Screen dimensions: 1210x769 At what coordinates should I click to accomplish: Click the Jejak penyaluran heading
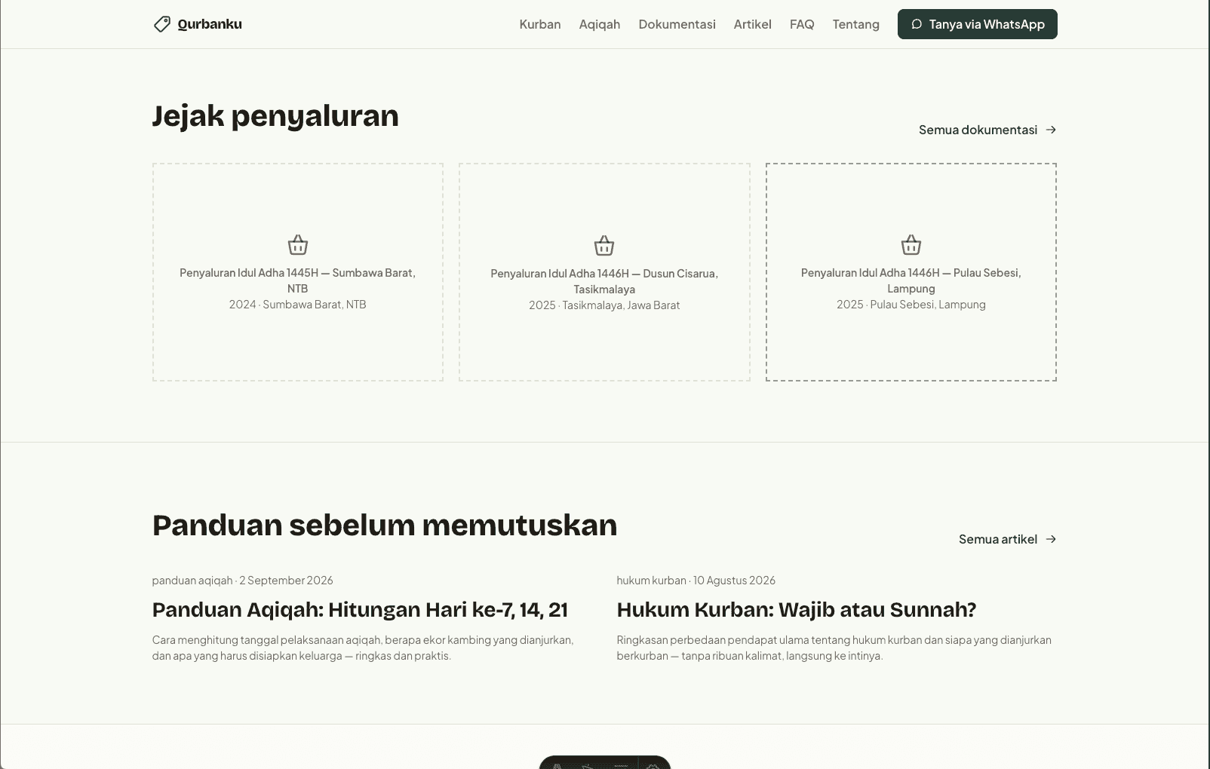click(x=275, y=116)
